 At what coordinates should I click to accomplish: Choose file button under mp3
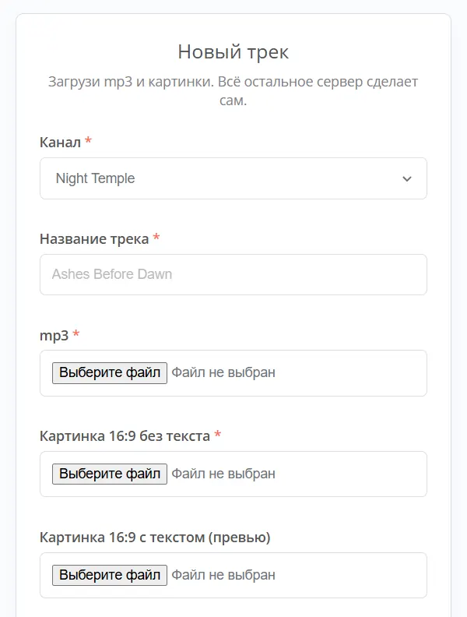tap(110, 372)
